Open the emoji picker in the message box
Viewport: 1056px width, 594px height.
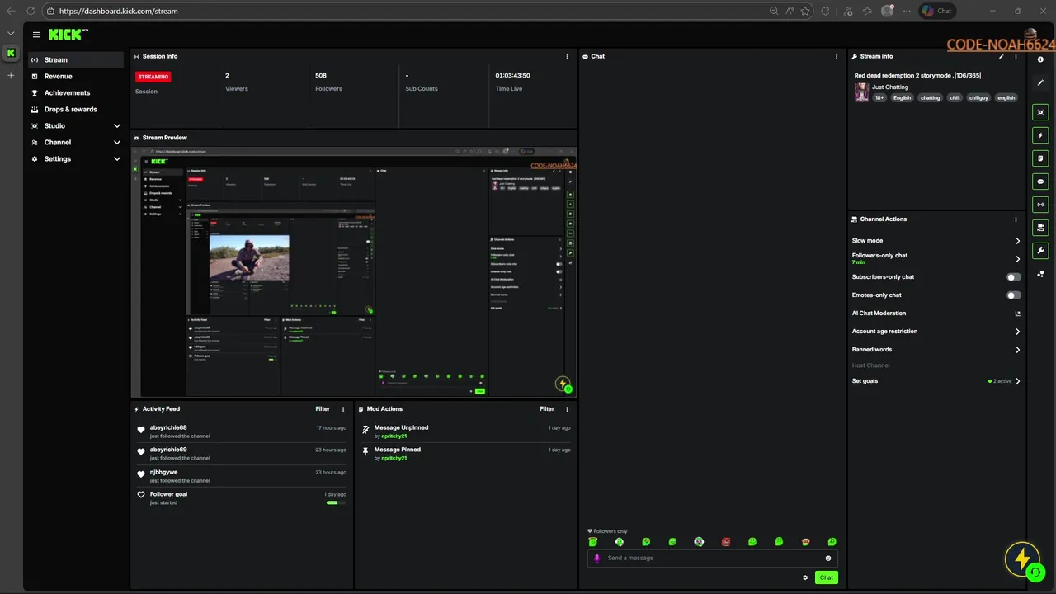click(x=828, y=559)
